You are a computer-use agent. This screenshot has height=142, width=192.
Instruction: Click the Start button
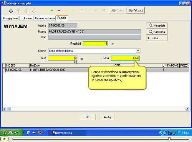click(x=12, y=132)
